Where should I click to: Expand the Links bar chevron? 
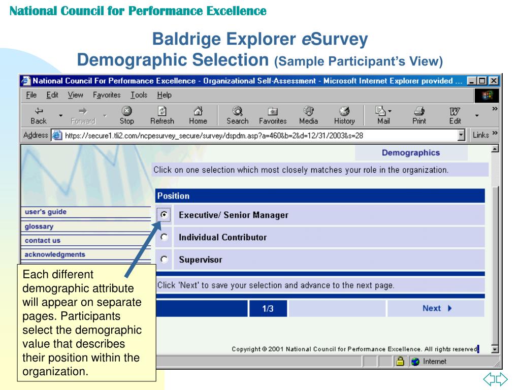tap(495, 133)
